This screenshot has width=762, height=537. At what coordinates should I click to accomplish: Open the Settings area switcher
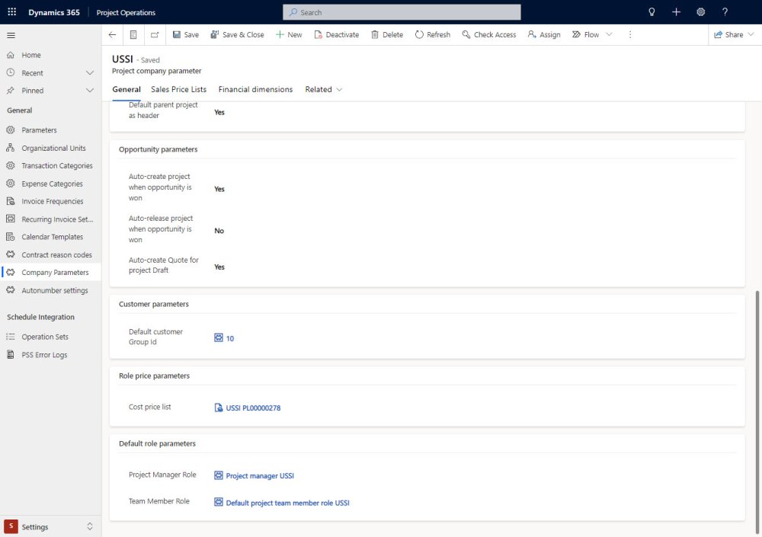coord(49,527)
